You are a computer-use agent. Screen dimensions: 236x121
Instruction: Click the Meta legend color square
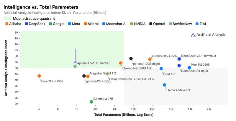[x=70, y=24]
